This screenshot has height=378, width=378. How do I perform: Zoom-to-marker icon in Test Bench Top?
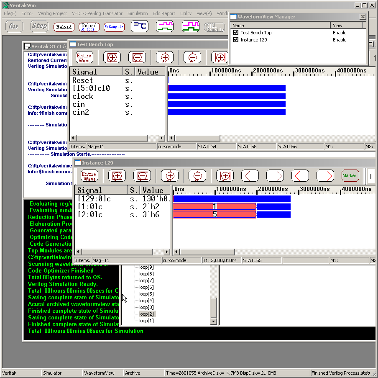[220, 57]
